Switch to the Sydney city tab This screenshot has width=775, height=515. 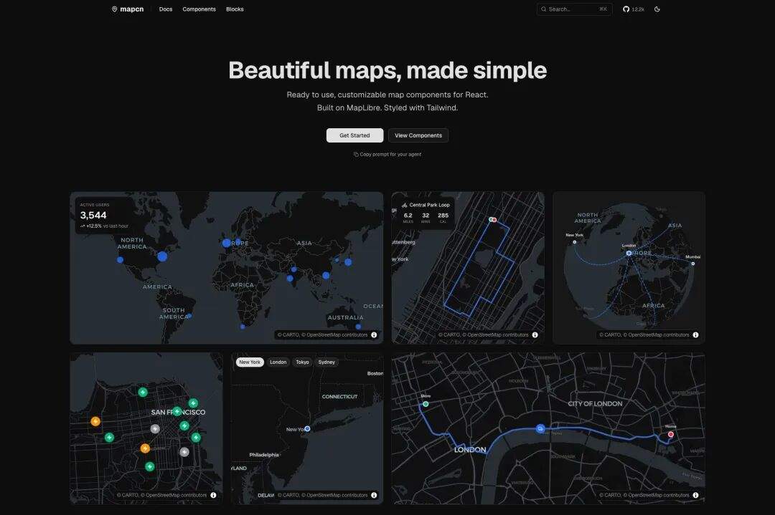tap(327, 362)
